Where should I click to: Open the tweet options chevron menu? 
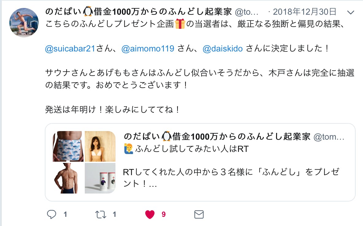coord(351,12)
